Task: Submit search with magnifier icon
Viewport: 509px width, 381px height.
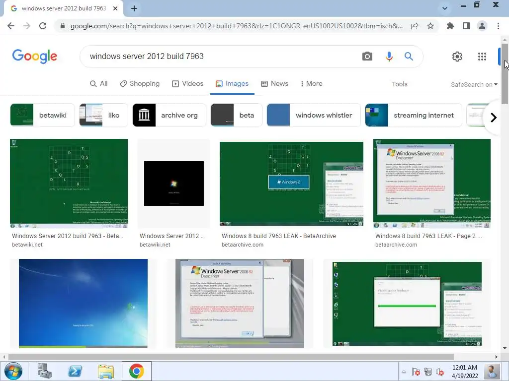Action: (409, 57)
